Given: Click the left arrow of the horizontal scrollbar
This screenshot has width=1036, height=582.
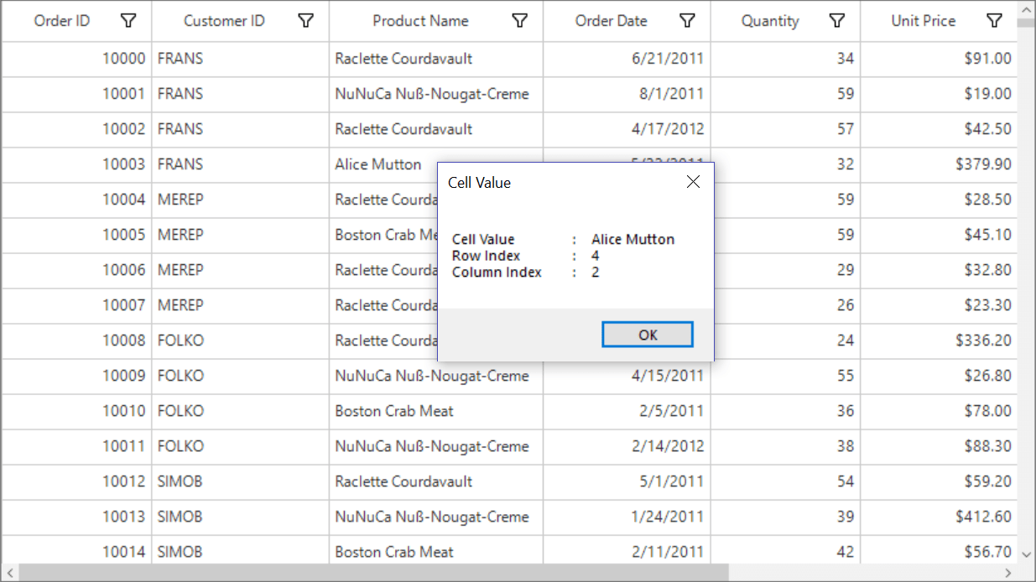Looking at the screenshot, I should (8, 571).
